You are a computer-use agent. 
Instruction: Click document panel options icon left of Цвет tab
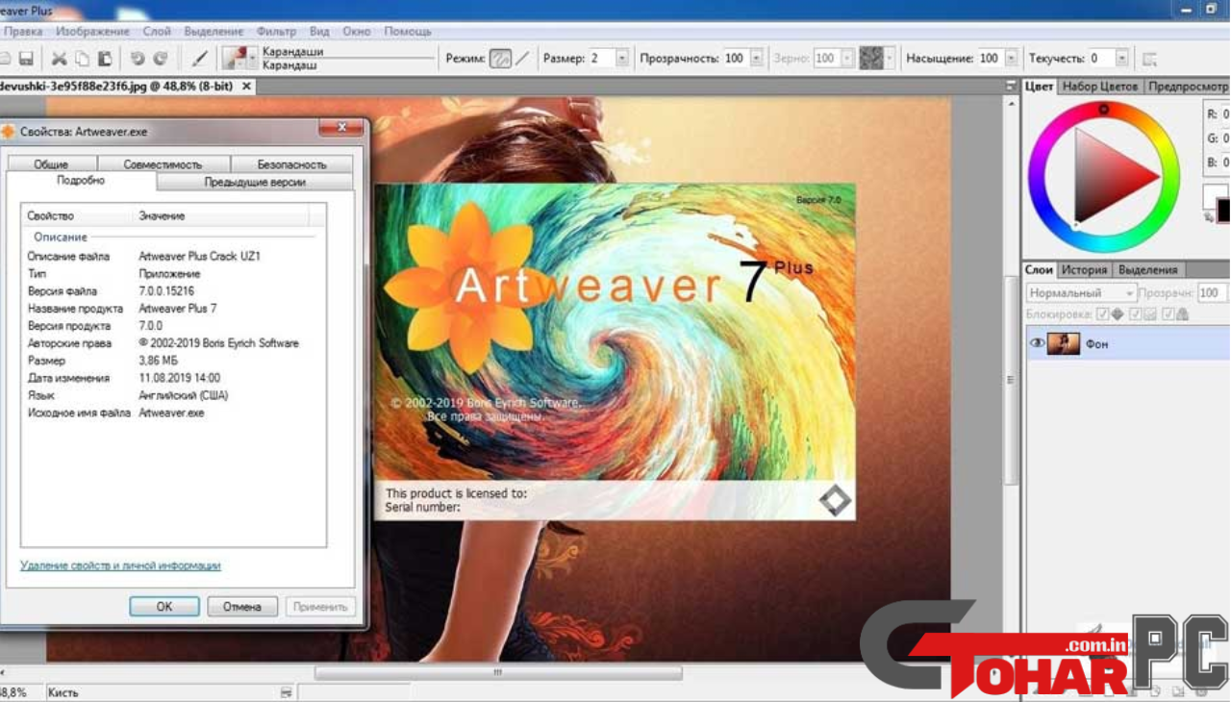(1011, 87)
